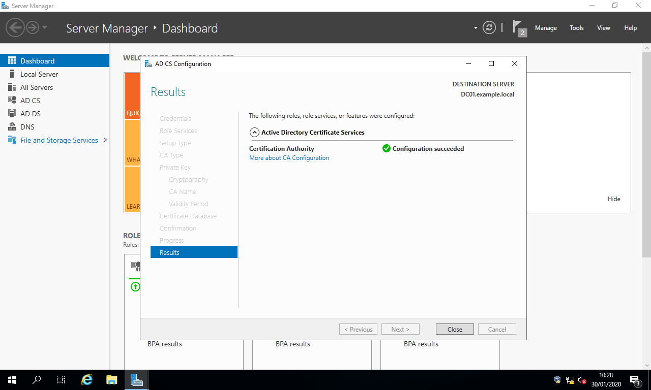Open the Manage menu
Image resolution: width=651 pixels, height=390 pixels.
coord(546,28)
